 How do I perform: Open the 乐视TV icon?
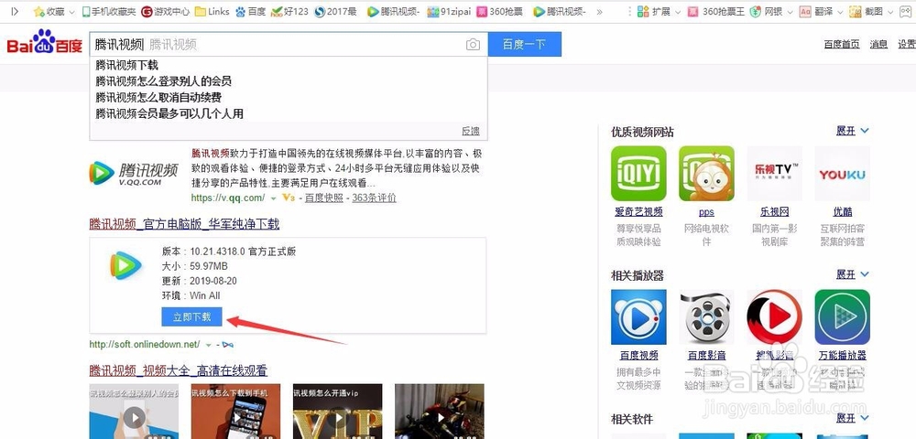tap(775, 173)
